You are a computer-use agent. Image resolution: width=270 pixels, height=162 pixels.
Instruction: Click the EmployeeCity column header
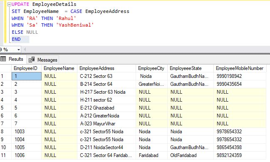[151, 68]
